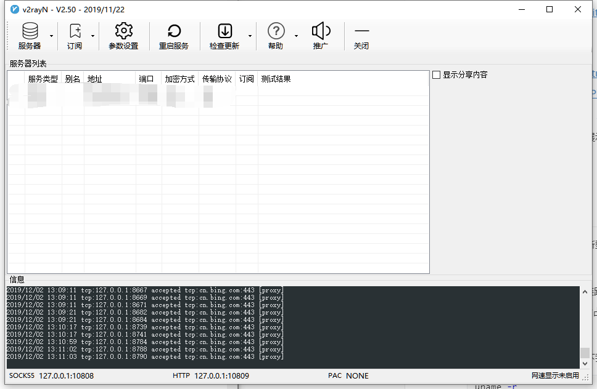
Task: Click the 传输协议 column header
Action: [216, 79]
